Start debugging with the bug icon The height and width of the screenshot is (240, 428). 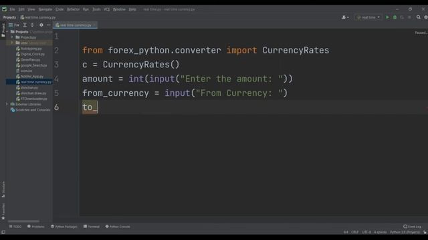(x=395, y=17)
